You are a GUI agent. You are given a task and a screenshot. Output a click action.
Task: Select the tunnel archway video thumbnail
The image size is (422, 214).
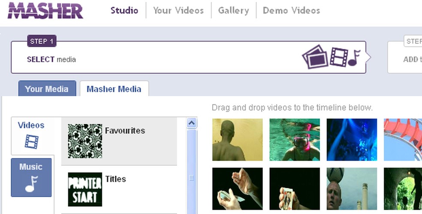click(x=403, y=189)
